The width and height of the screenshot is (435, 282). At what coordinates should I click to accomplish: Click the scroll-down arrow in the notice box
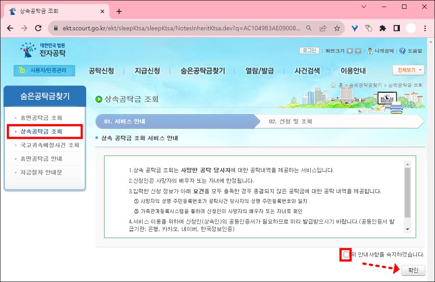(x=407, y=229)
